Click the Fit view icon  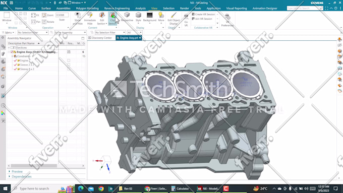click(x=33, y=15)
